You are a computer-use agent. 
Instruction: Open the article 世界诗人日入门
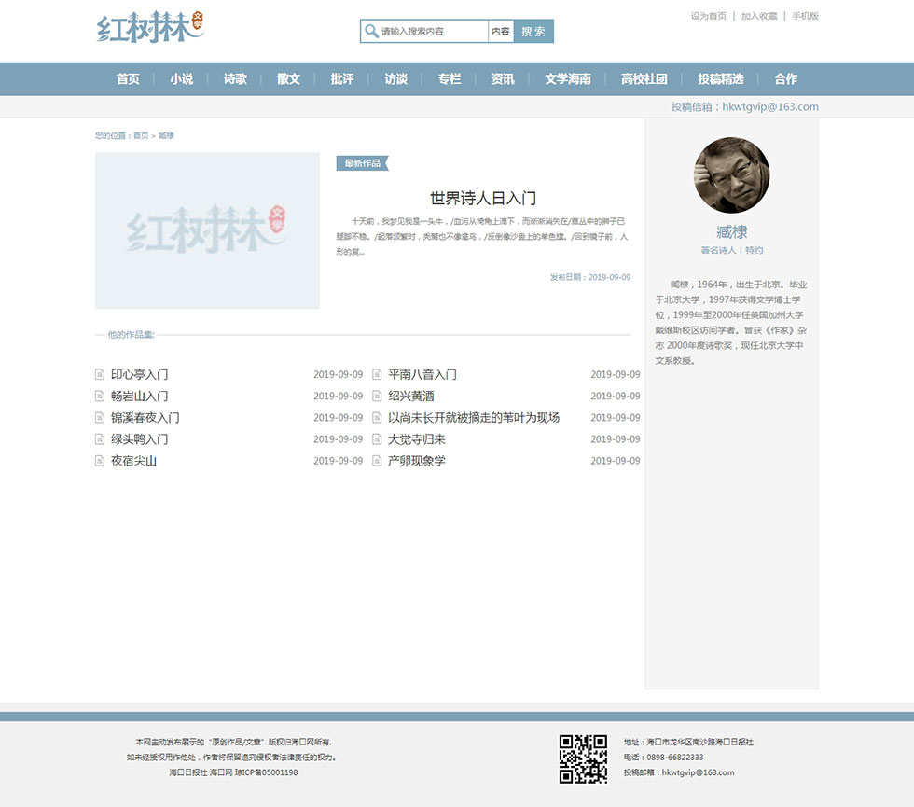(482, 198)
